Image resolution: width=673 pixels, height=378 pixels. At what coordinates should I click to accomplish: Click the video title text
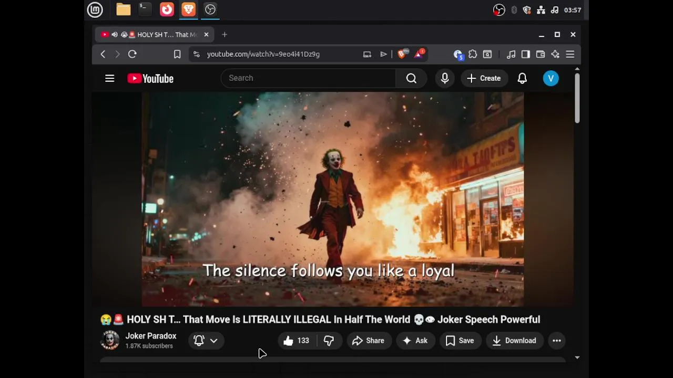pyautogui.click(x=320, y=320)
